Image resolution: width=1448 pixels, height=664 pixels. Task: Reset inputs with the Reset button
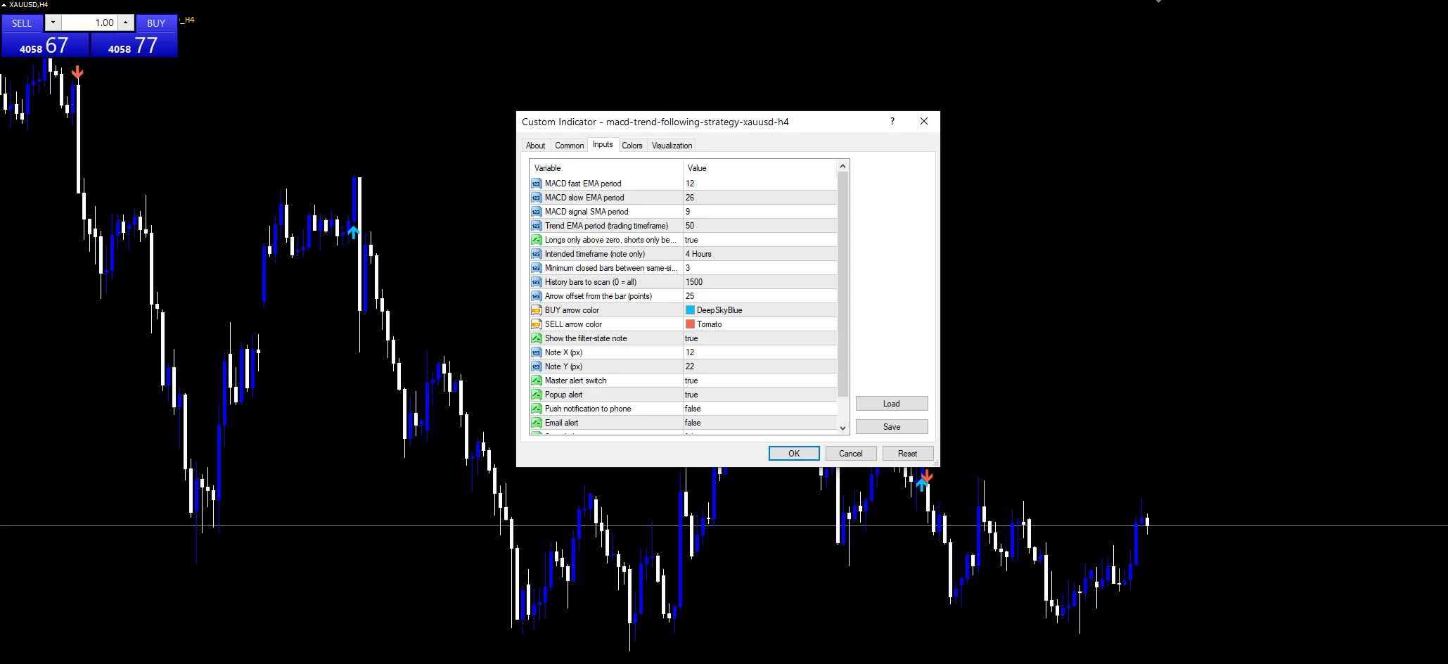[x=908, y=454]
